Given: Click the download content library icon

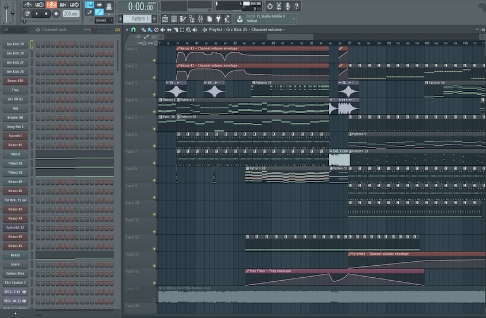Looking at the screenshot, I should click(240, 19).
